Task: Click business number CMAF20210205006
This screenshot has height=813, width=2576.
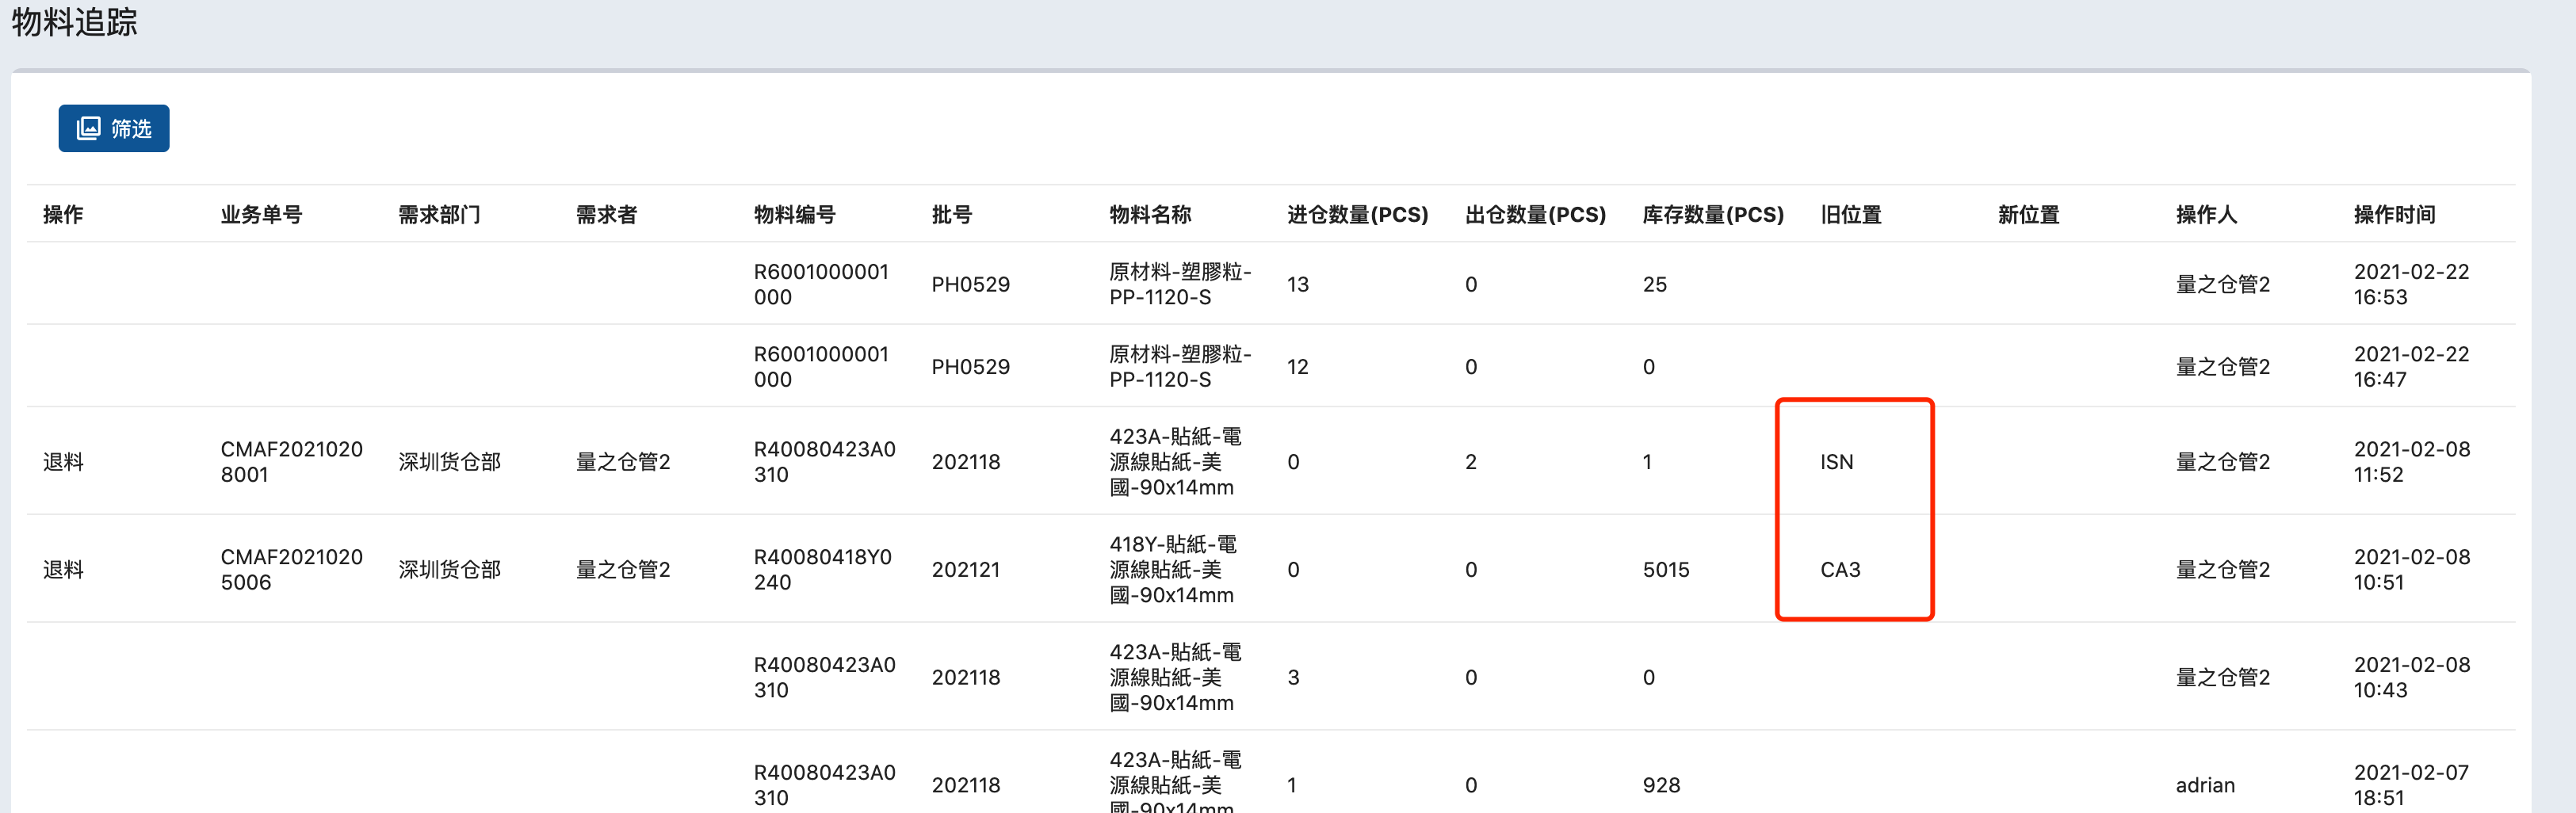Action: (291, 569)
